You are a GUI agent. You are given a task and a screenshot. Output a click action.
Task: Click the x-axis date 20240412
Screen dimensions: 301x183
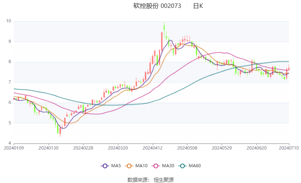click(153, 148)
